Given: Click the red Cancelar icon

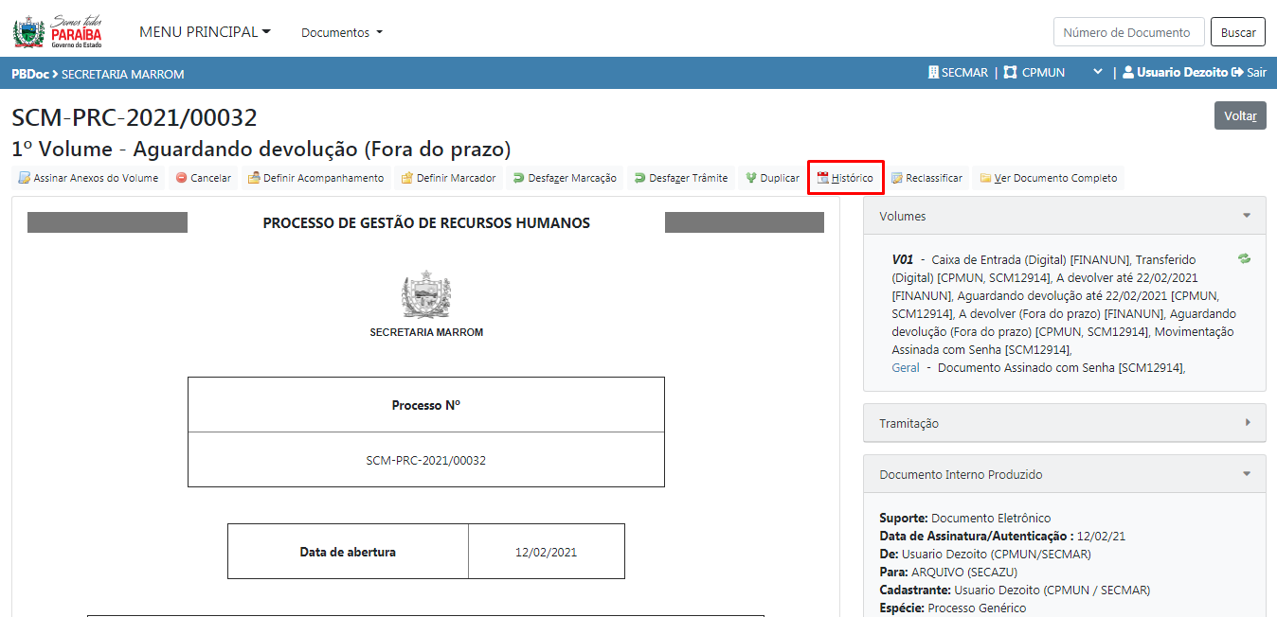Looking at the screenshot, I should tap(181, 178).
